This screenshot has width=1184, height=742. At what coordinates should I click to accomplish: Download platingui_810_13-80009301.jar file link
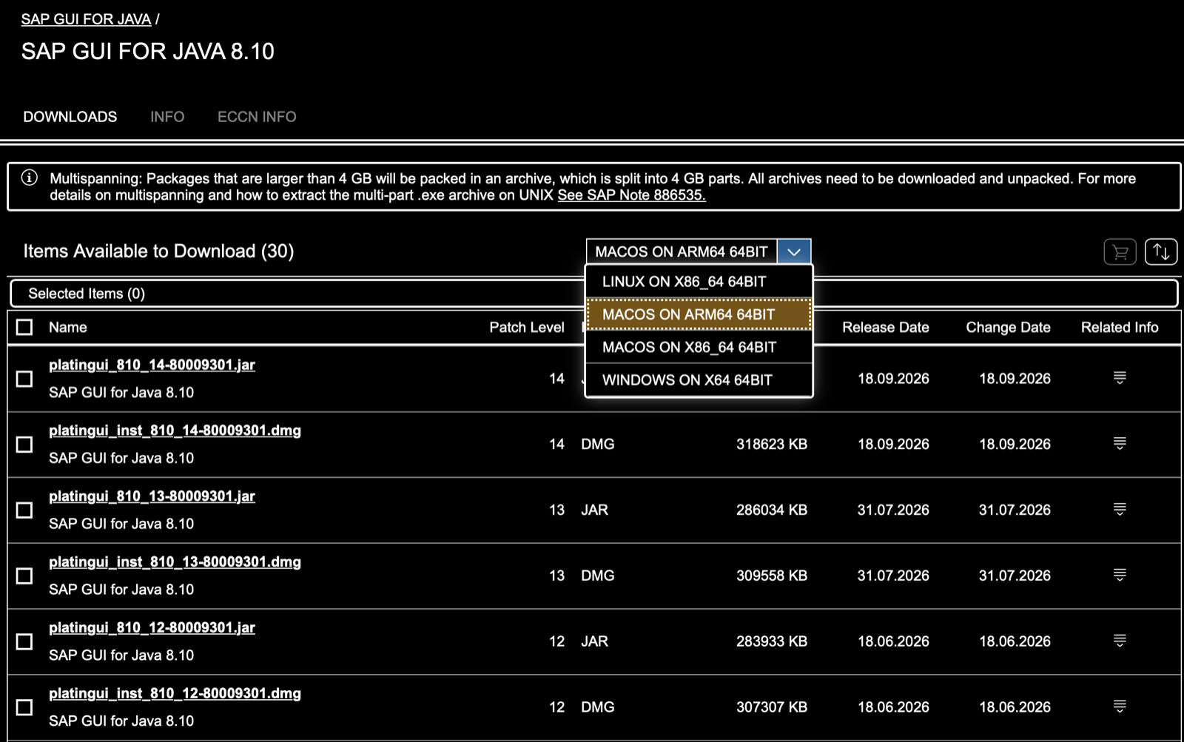pyautogui.click(x=152, y=496)
